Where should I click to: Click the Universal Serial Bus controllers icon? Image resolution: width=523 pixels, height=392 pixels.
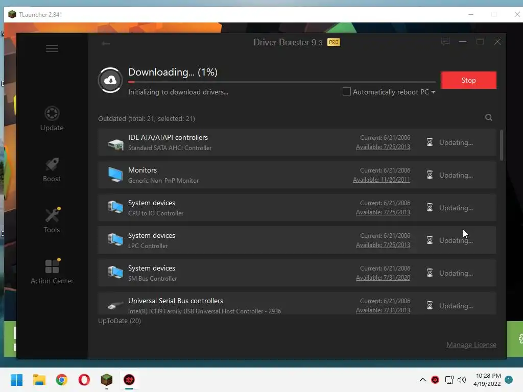pyautogui.click(x=115, y=305)
